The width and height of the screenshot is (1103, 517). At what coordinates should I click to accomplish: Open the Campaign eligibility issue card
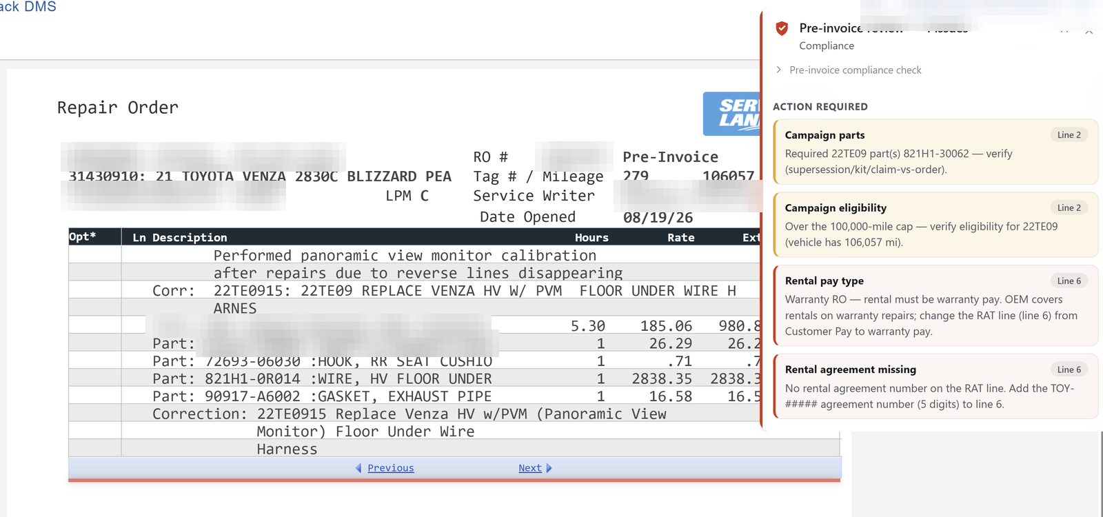click(x=935, y=225)
